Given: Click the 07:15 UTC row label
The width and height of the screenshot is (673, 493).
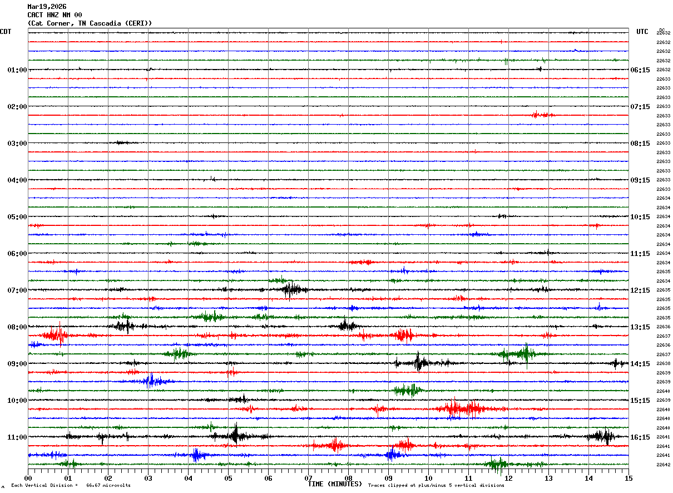Looking at the screenshot, I should pos(640,107).
